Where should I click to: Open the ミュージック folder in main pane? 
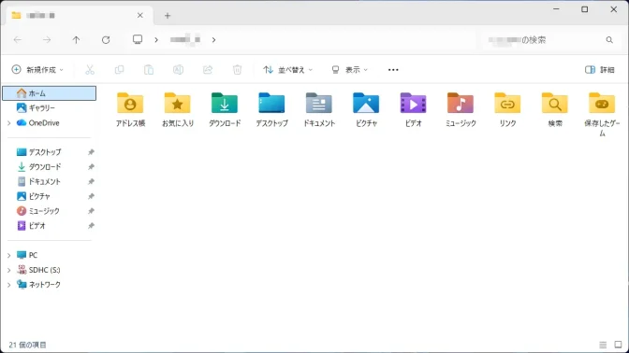click(x=461, y=109)
